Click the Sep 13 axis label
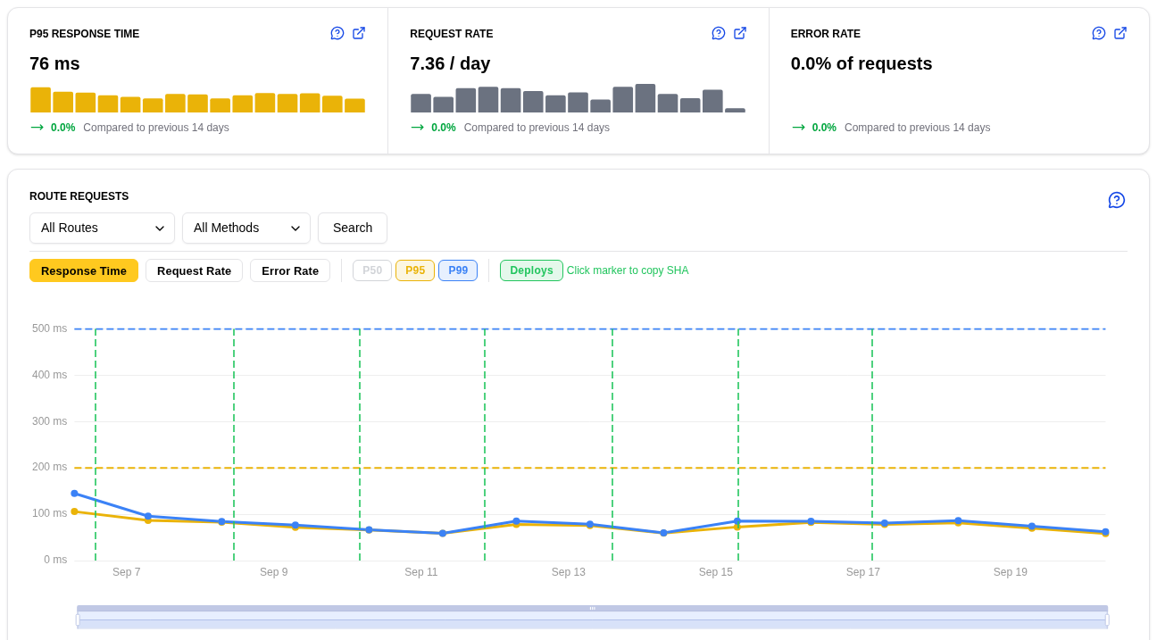Image resolution: width=1157 pixels, height=640 pixels. tap(569, 572)
